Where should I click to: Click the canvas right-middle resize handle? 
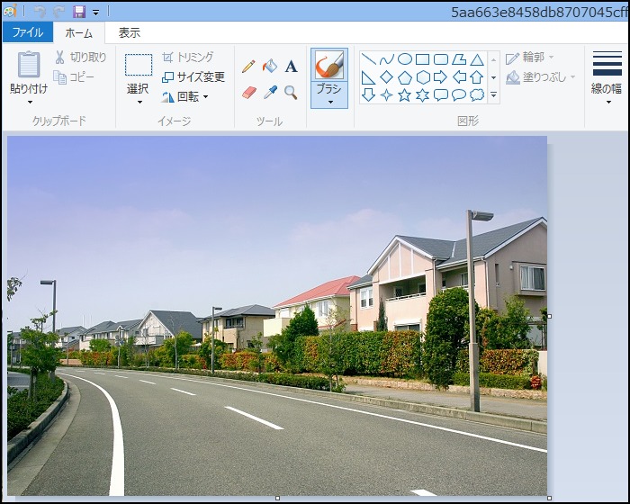point(549,316)
